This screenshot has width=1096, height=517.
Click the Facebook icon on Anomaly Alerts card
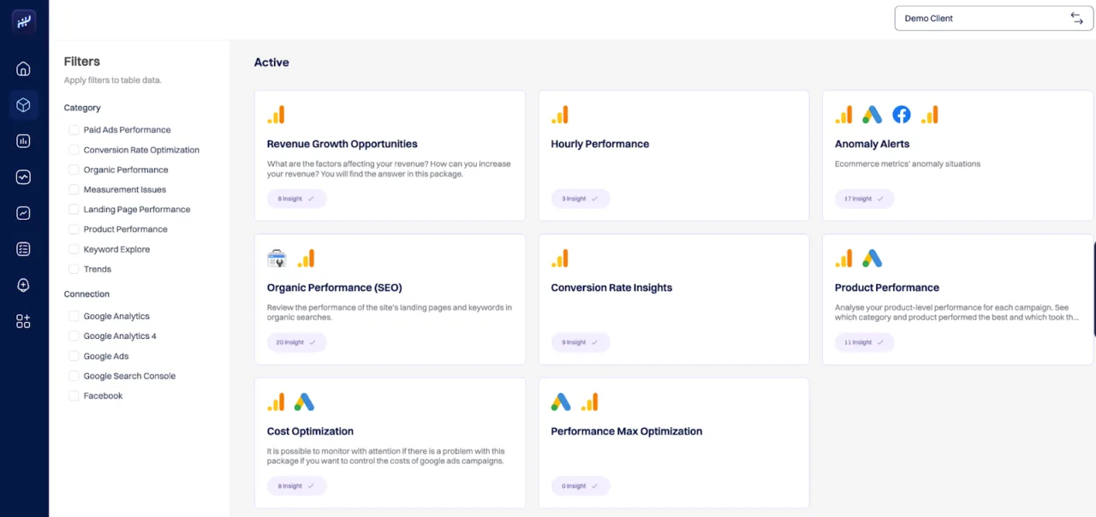pyautogui.click(x=901, y=115)
